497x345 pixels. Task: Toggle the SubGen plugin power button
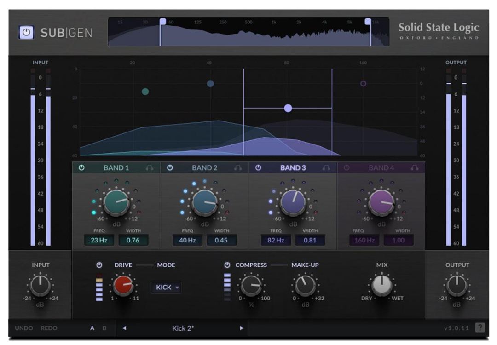26,33
